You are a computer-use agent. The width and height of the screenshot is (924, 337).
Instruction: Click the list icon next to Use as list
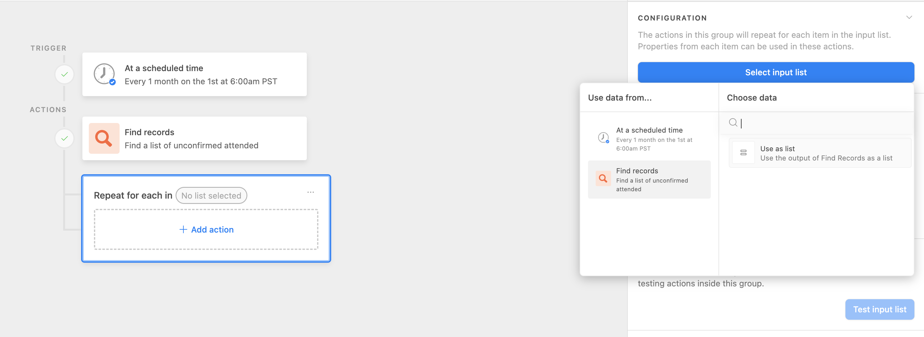[743, 153]
